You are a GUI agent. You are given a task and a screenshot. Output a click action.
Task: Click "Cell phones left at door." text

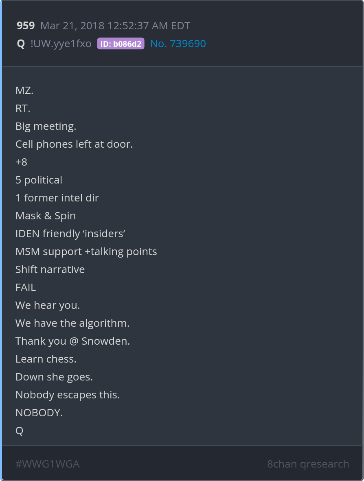[74, 144]
